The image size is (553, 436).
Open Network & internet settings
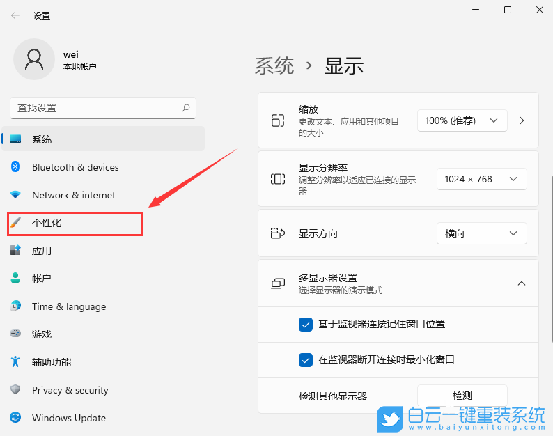point(103,195)
